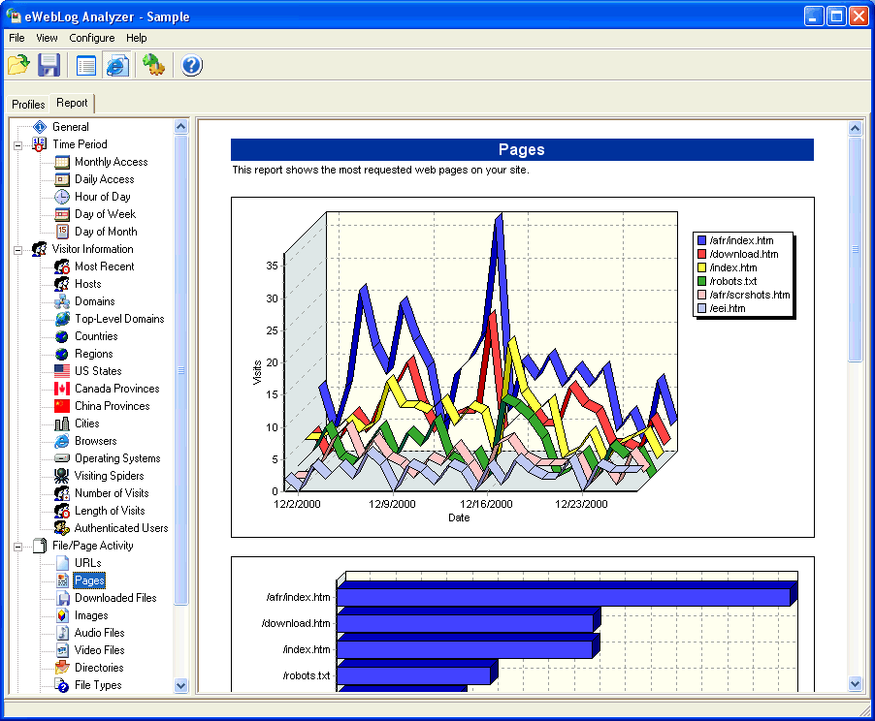Click the /afr/scrshots.htm legend entry

click(744, 295)
